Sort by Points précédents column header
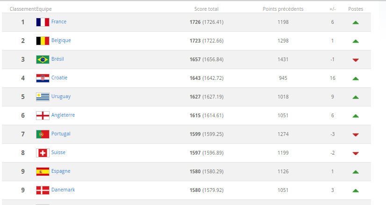Screen dimensions: 386x205 283,9
